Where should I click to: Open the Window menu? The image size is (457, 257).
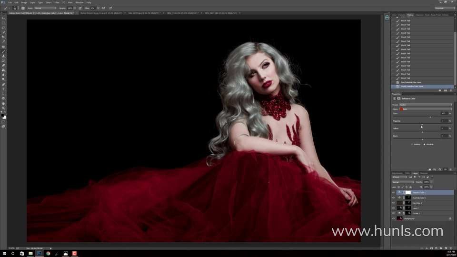pos(79,2)
